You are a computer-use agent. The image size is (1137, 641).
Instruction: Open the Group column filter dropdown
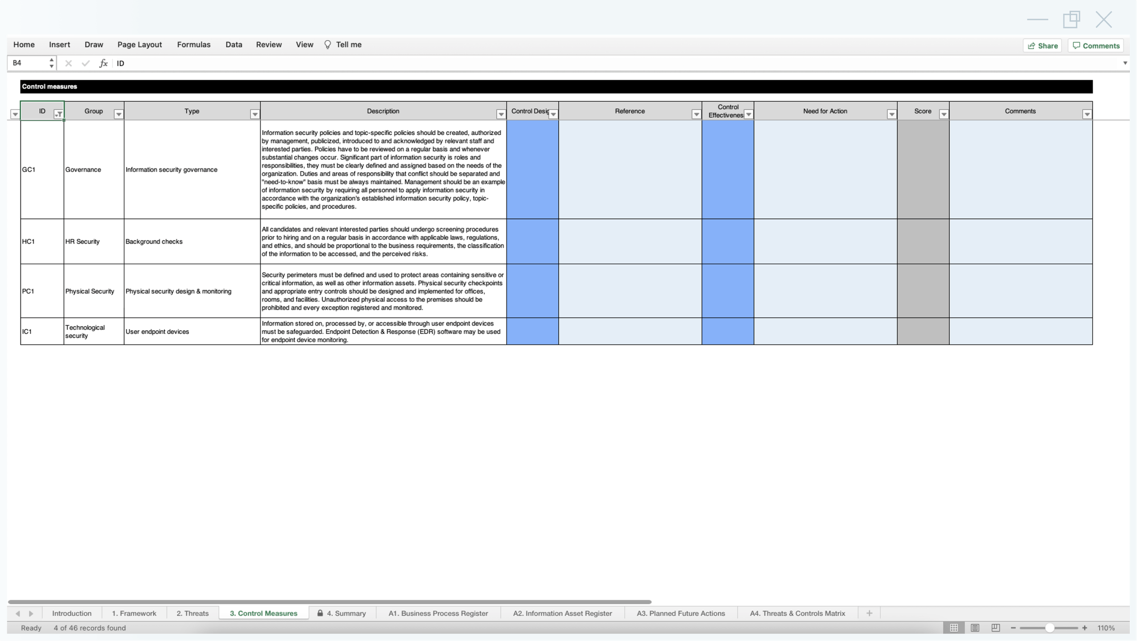pyautogui.click(x=118, y=113)
